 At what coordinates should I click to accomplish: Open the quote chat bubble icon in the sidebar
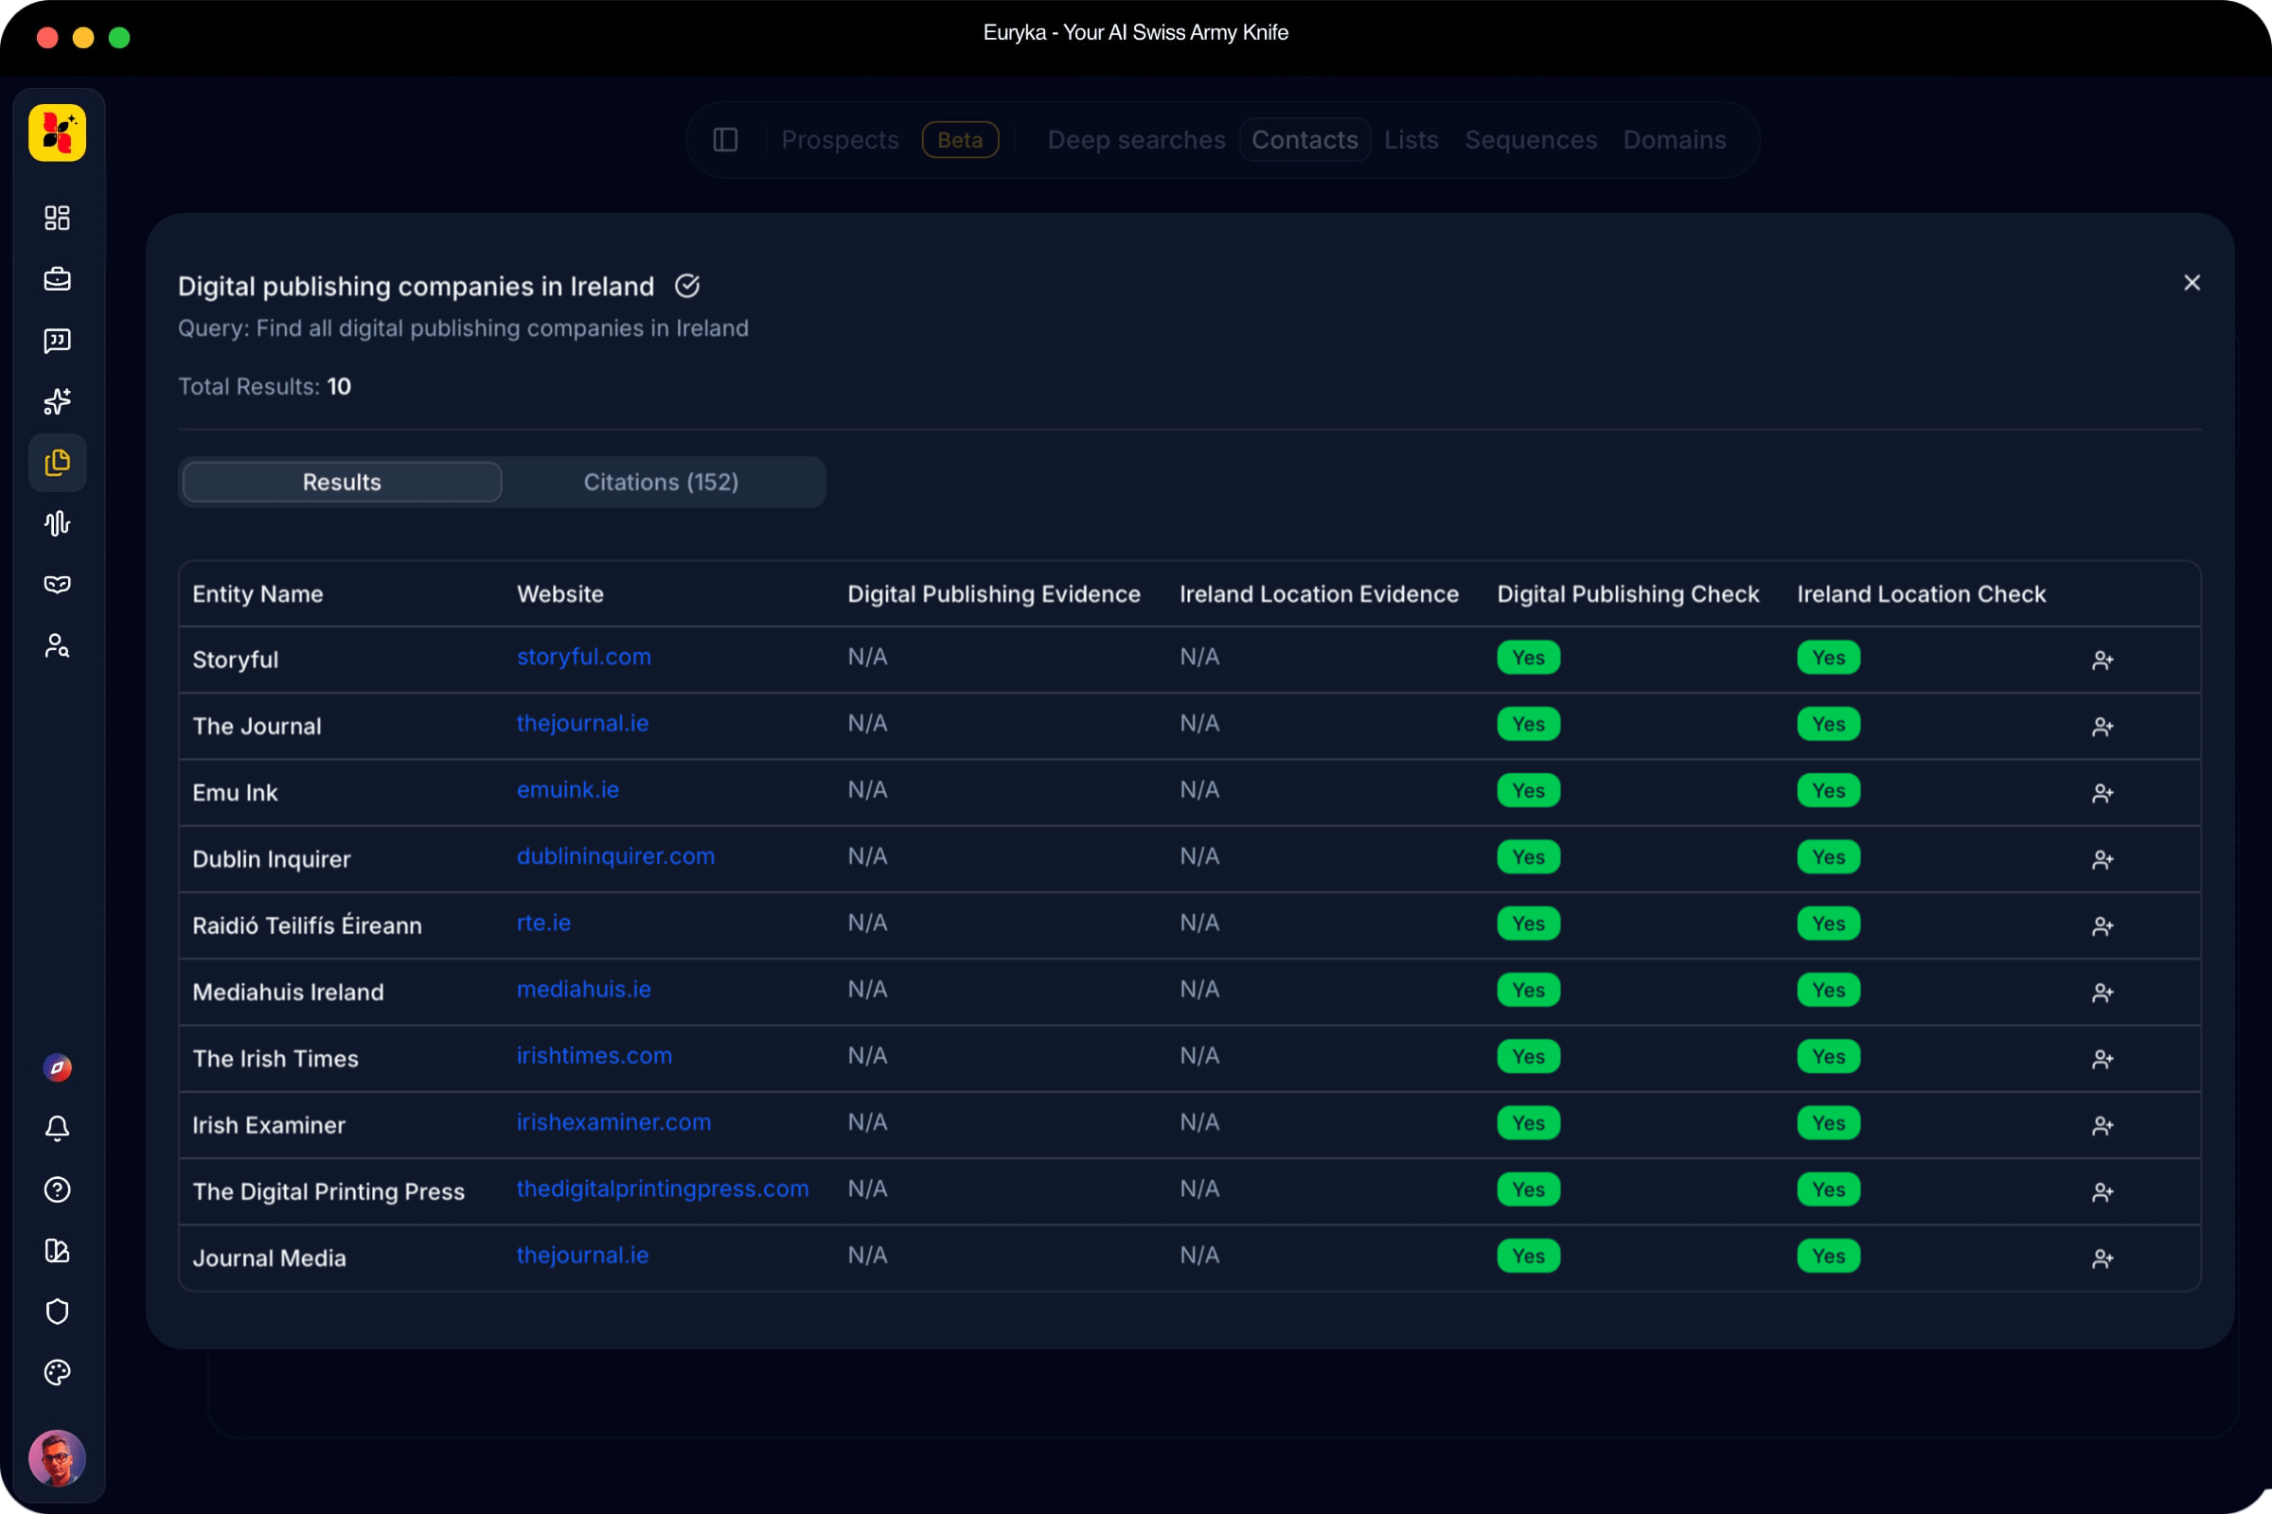pyautogui.click(x=57, y=340)
